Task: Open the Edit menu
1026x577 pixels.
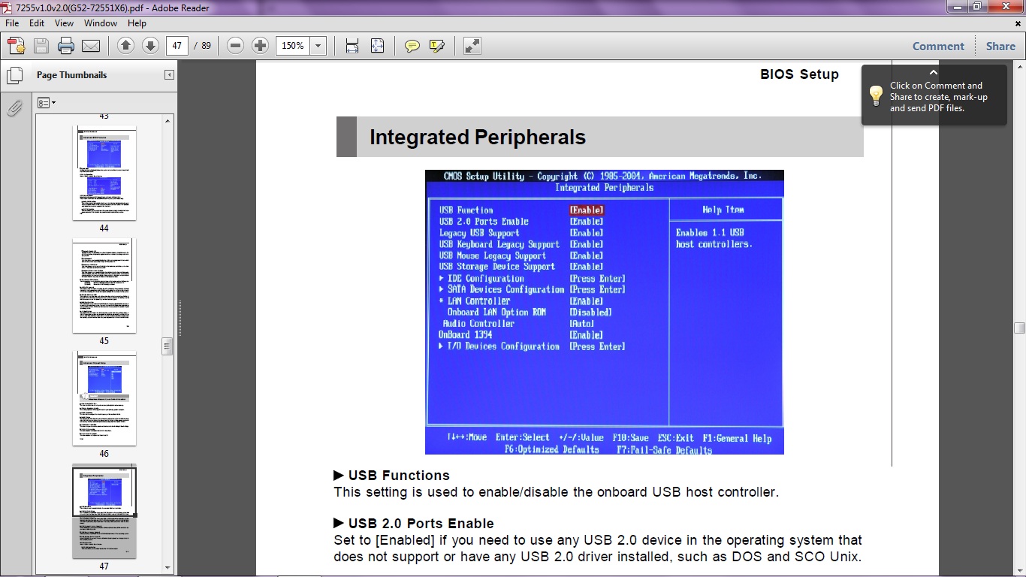Action: (x=37, y=23)
